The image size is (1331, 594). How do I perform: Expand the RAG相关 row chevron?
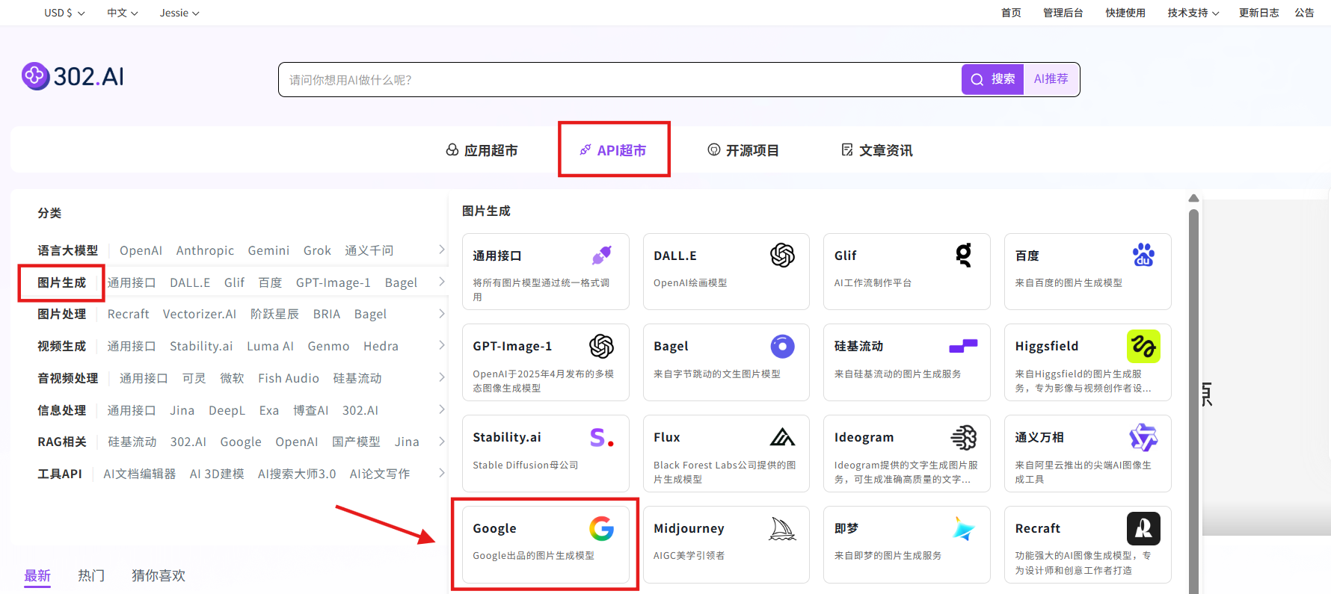pyautogui.click(x=442, y=442)
